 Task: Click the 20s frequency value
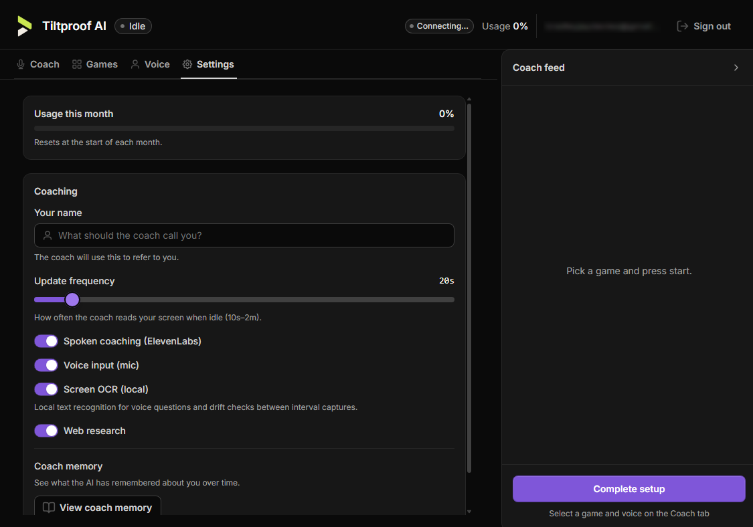pos(446,281)
